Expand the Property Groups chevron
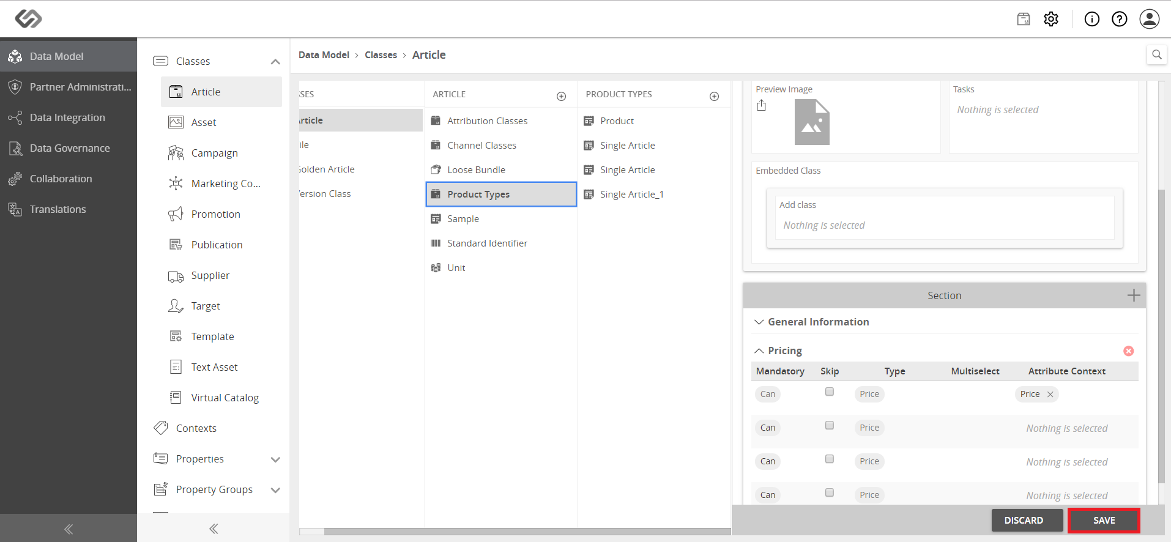The width and height of the screenshot is (1171, 542). click(275, 490)
